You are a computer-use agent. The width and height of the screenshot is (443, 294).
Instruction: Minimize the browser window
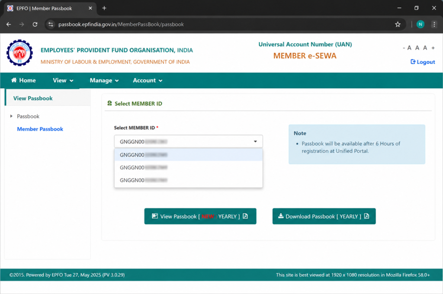click(x=399, y=8)
